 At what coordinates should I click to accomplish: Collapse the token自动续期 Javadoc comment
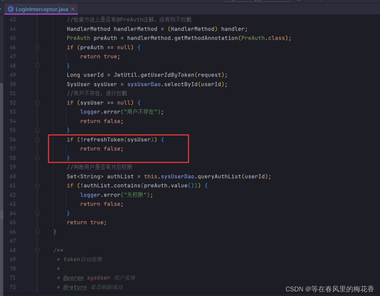(37, 250)
